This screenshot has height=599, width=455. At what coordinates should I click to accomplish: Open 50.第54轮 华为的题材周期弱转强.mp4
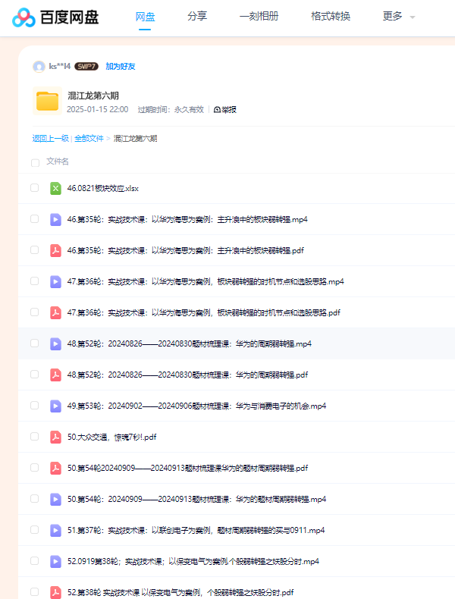(x=196, y=500)
